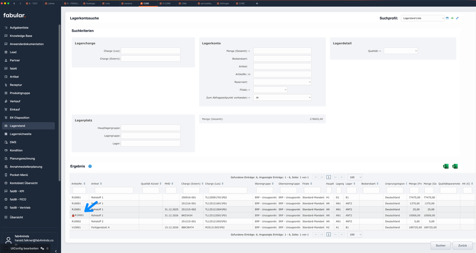Click the UIConfig gears icon

42,248
